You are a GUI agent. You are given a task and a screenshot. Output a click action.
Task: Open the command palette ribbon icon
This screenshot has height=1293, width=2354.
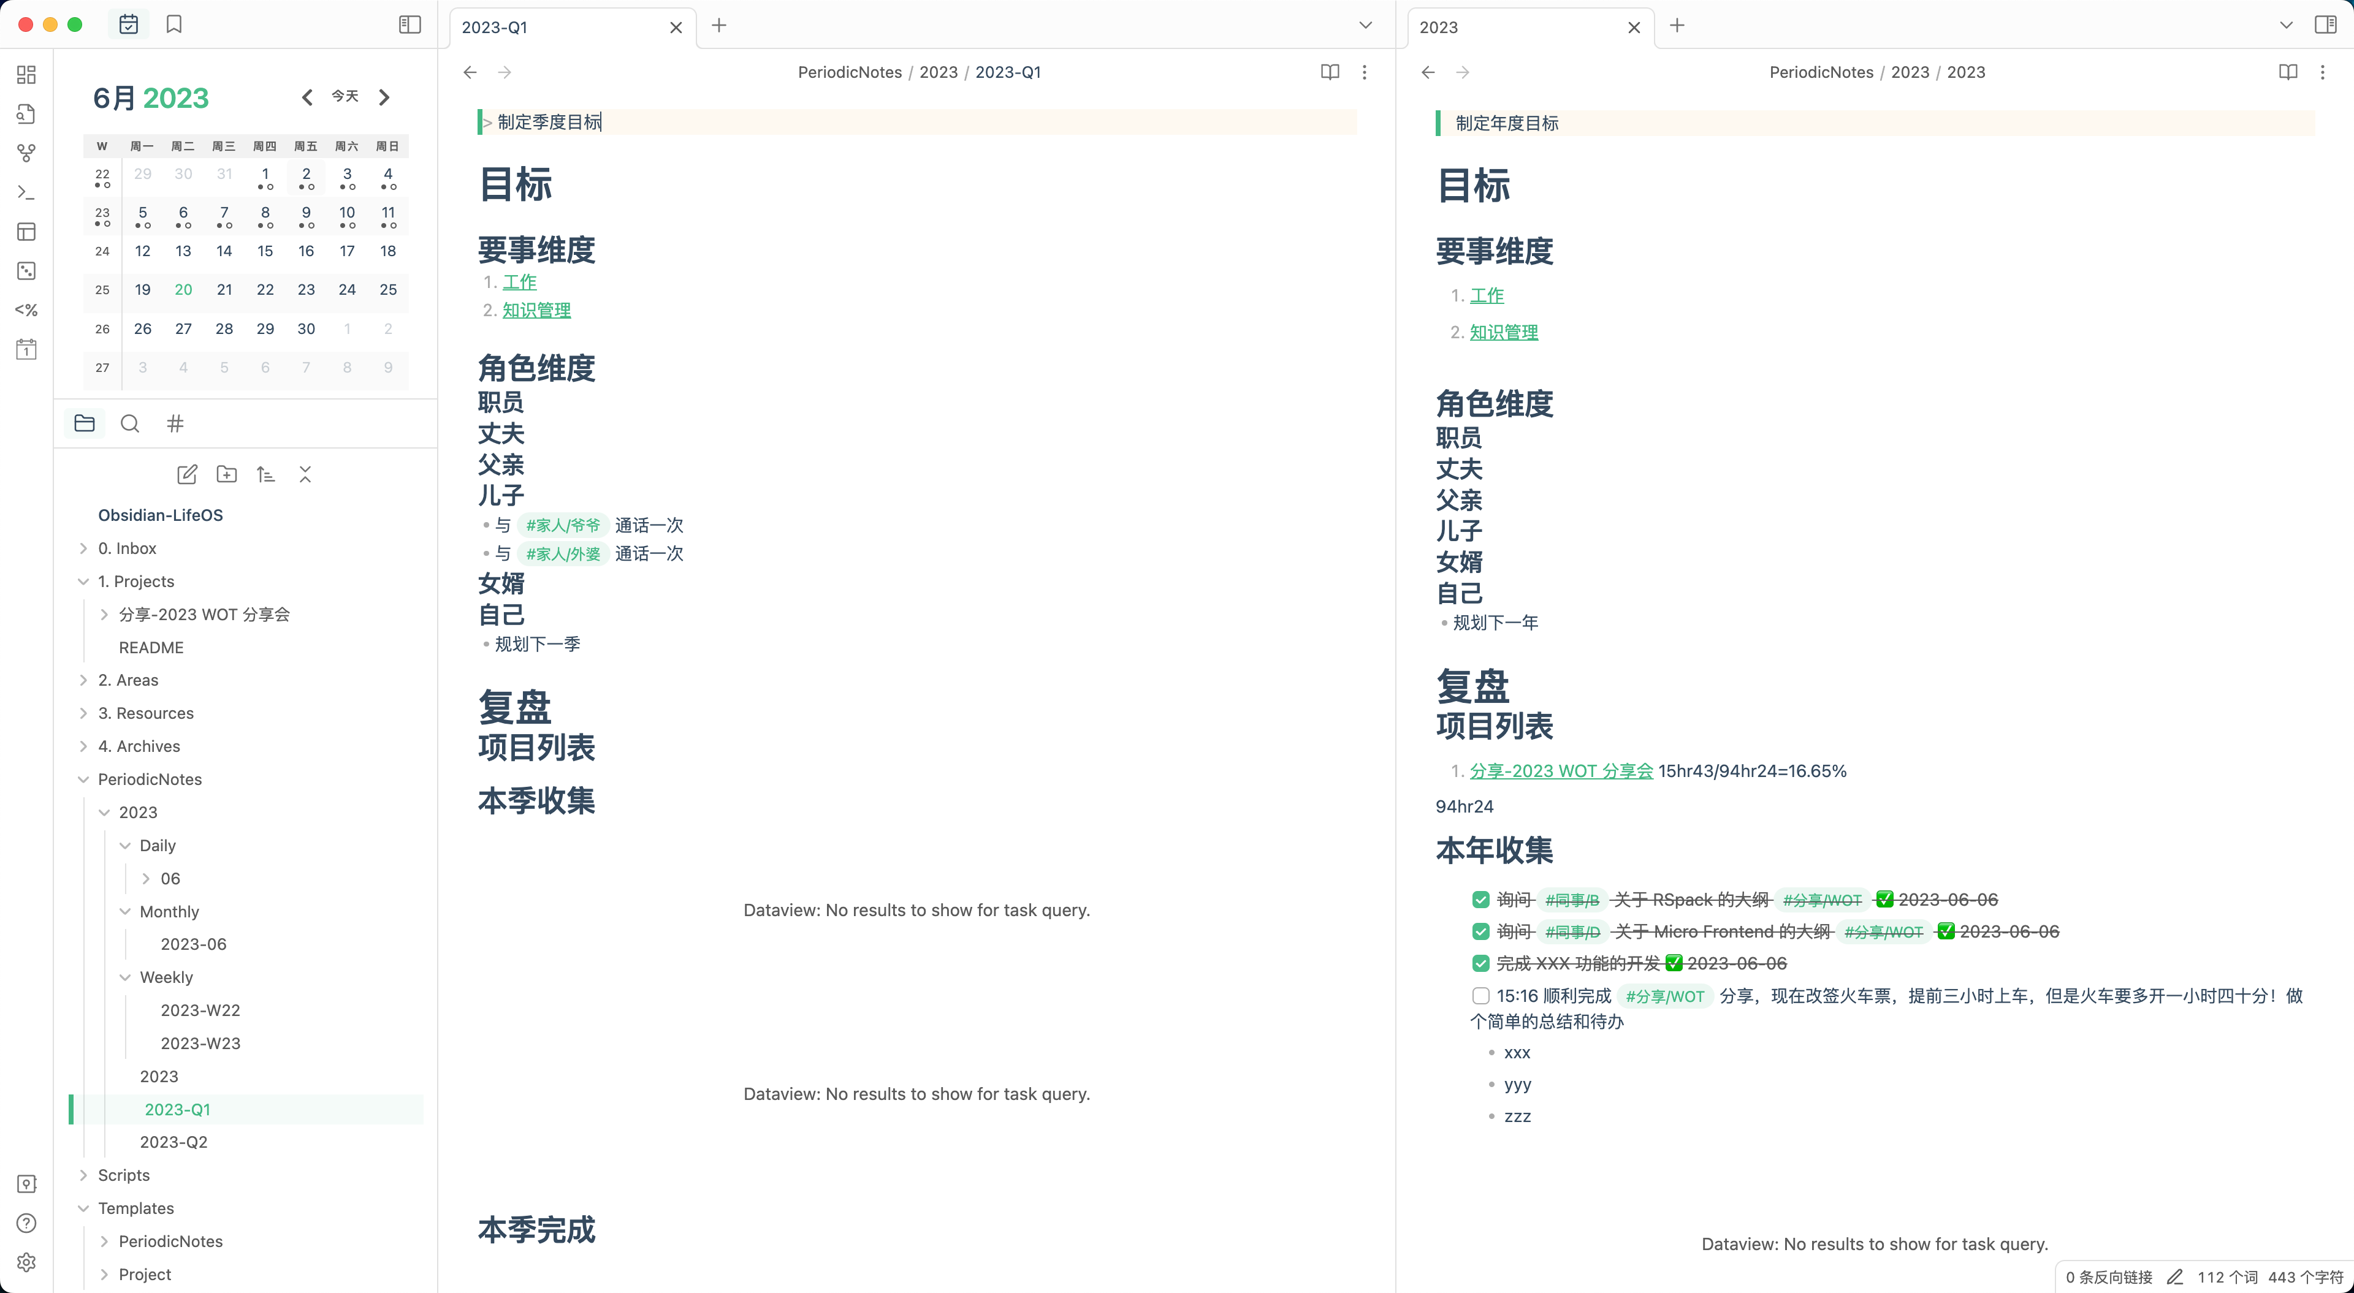(x=26, y=193)
